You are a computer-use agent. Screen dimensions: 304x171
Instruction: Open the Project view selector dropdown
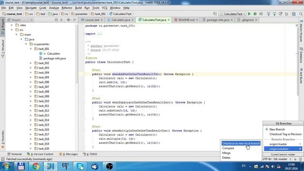[x=20, y=20]
